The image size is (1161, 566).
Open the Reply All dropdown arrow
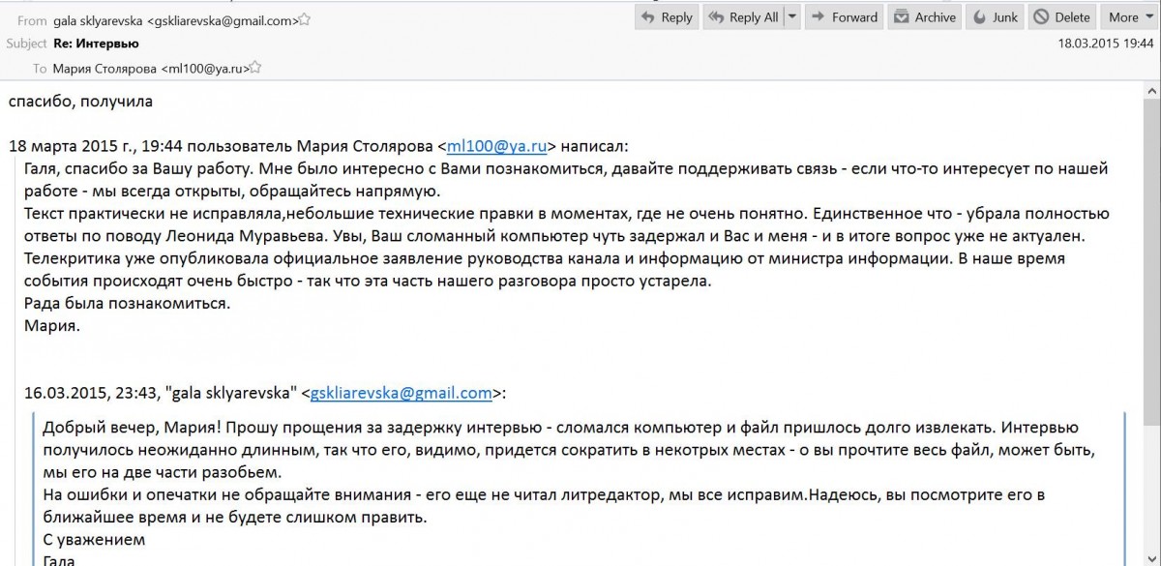click(x=792, y=17)
